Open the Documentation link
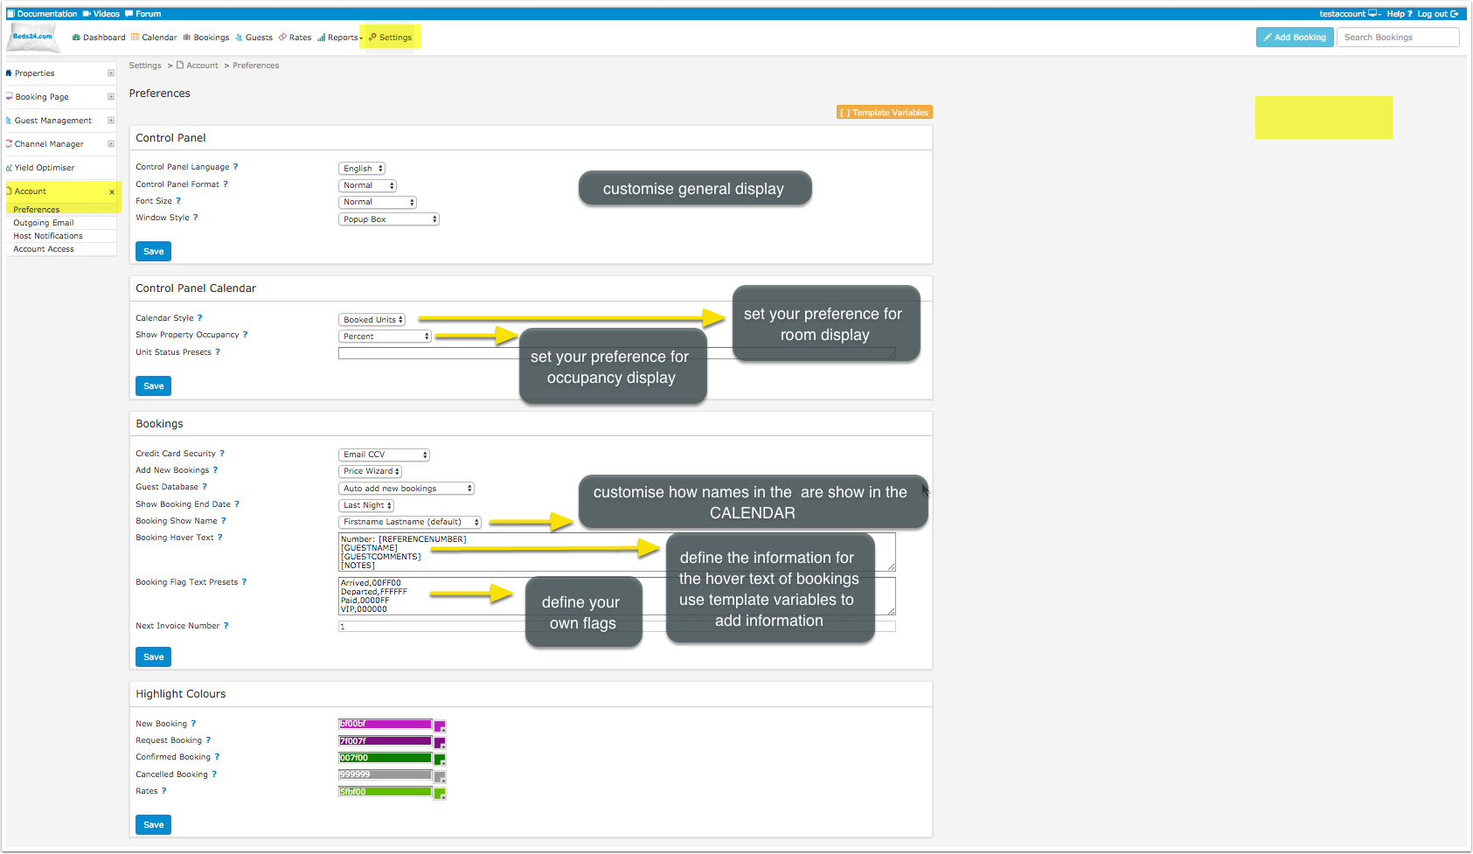 click(43, 14)
